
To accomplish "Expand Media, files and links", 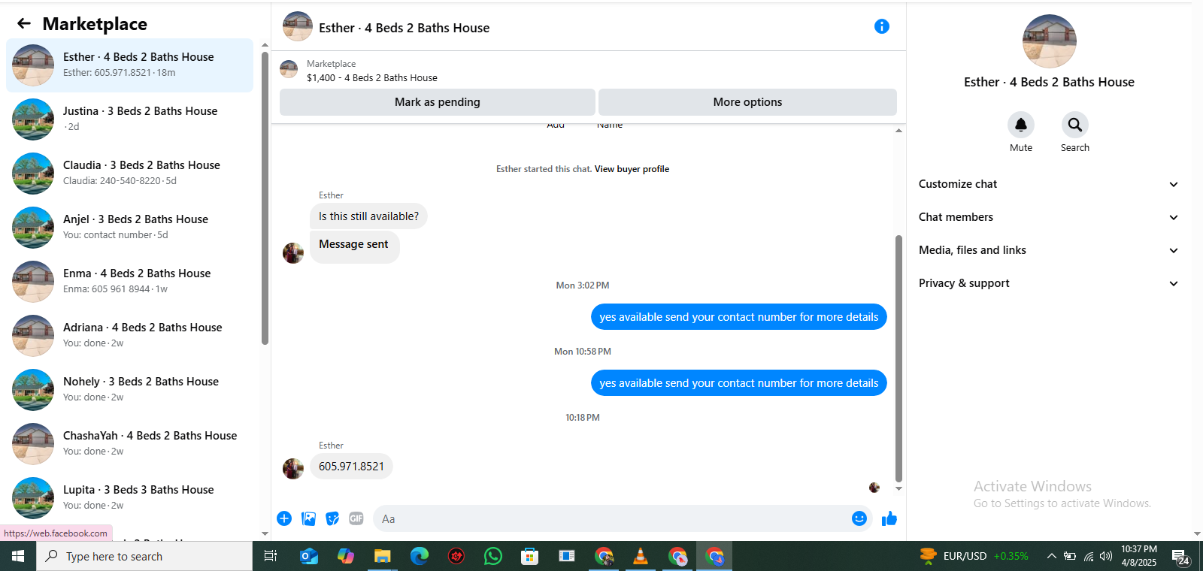I will (1048, 250).
